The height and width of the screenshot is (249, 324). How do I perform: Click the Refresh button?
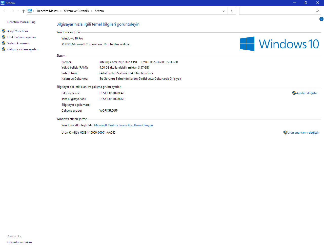click(x=232, y=11)
